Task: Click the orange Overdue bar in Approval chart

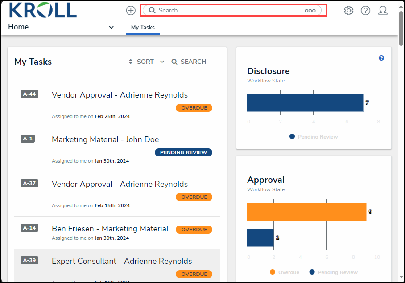Action: pos(306,212)
